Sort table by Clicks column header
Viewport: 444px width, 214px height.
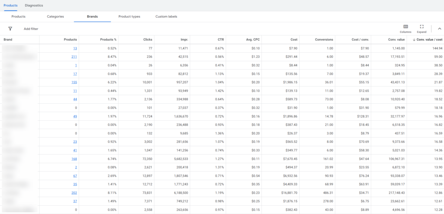[x=147, y=39]
